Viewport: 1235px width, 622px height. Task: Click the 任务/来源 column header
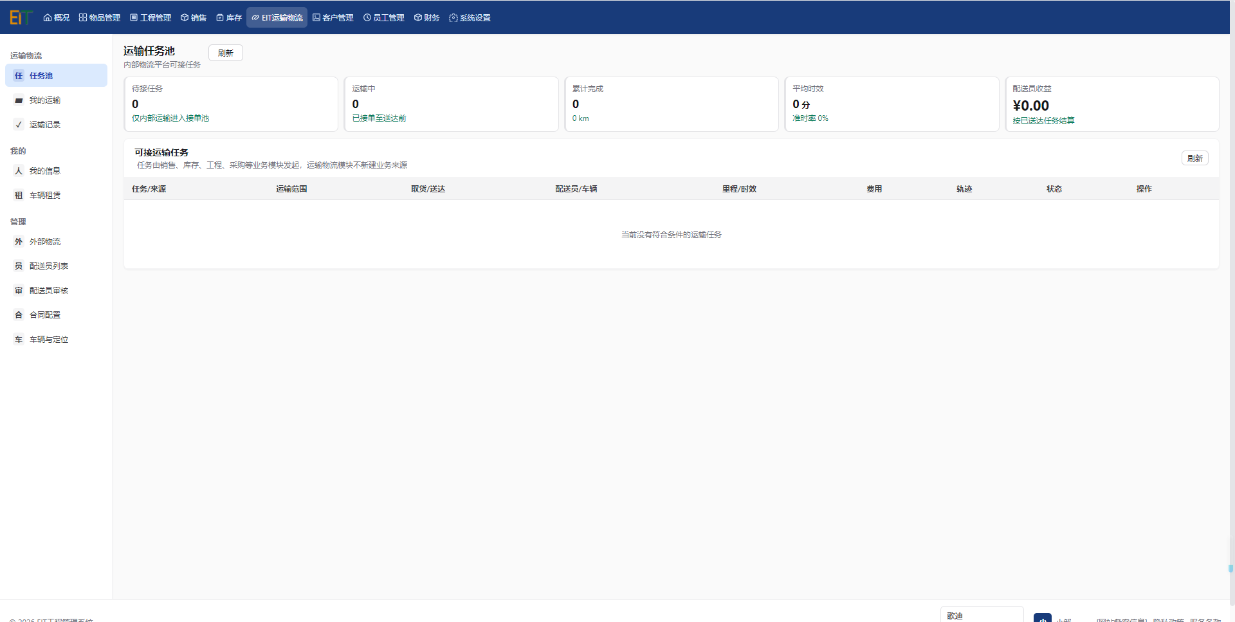pos(149,188)
